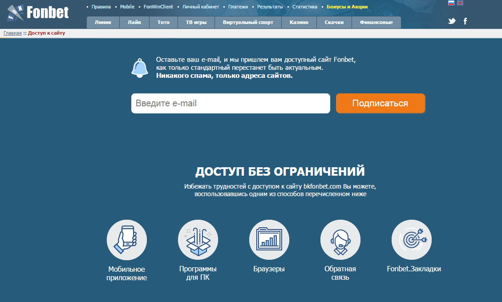The height and width of the screenshot is (302, 502).
Task: Switch to the Лайв tab
Action: point(134,23)
